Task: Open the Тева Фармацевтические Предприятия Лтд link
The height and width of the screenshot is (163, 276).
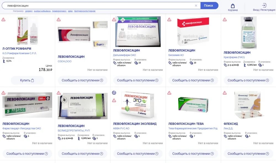Action: 193,128
